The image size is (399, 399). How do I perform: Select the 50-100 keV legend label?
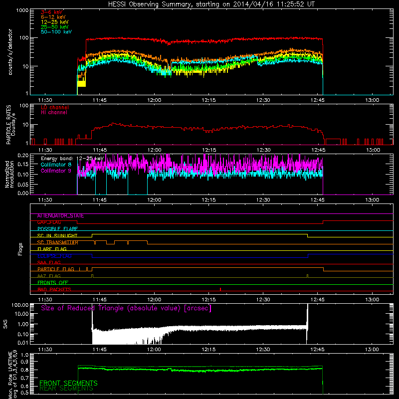point(56,32)
